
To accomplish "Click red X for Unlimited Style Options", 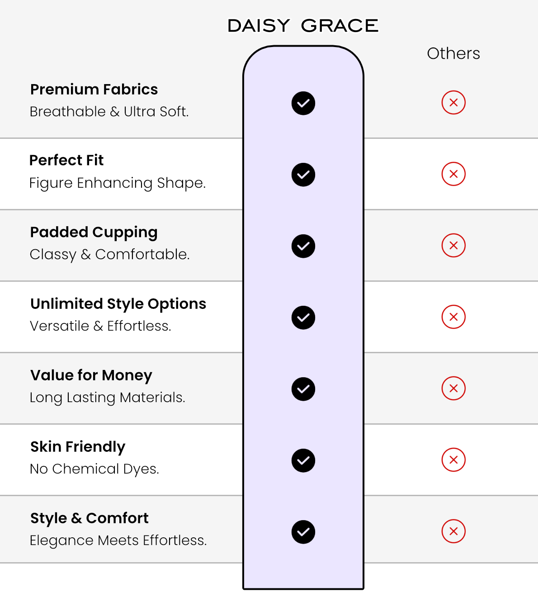I will coord(453,317).
